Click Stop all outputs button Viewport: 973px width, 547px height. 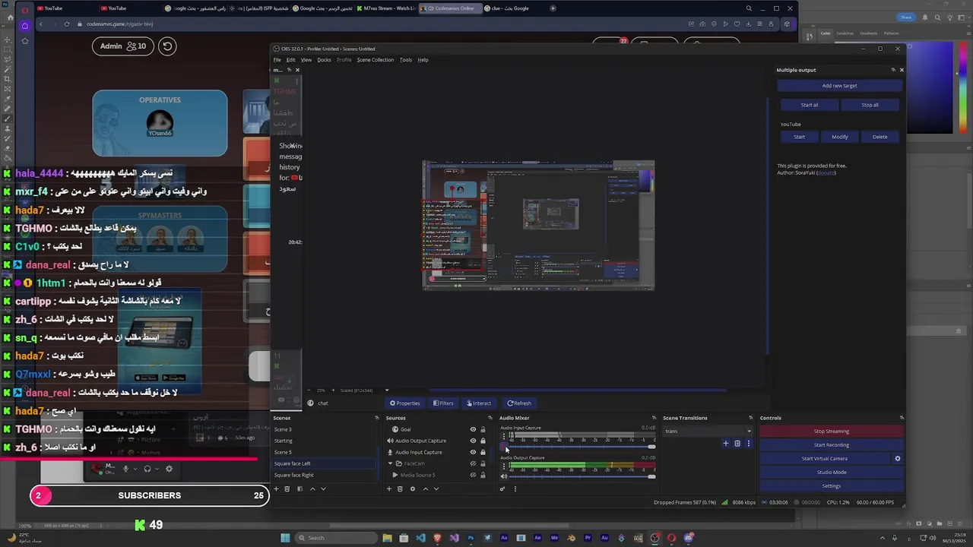[x=870, y=105]
